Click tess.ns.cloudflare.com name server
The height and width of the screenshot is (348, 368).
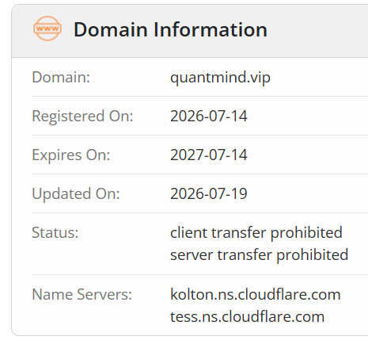pyautogui.click(x=247, y=316)
